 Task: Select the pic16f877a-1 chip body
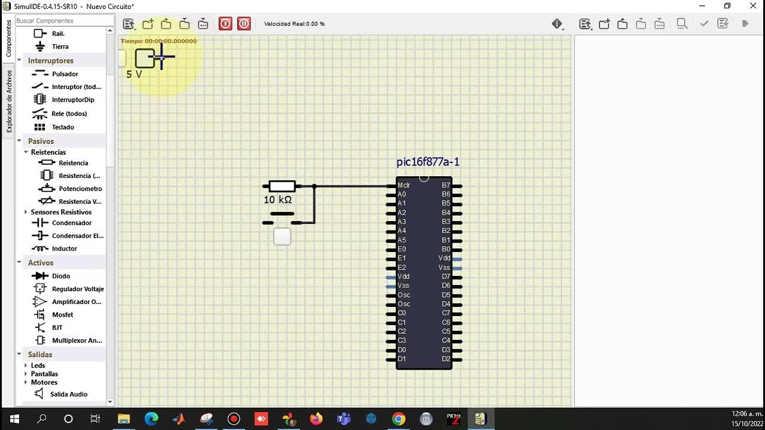pyautogui.click(x=424, y=273)
